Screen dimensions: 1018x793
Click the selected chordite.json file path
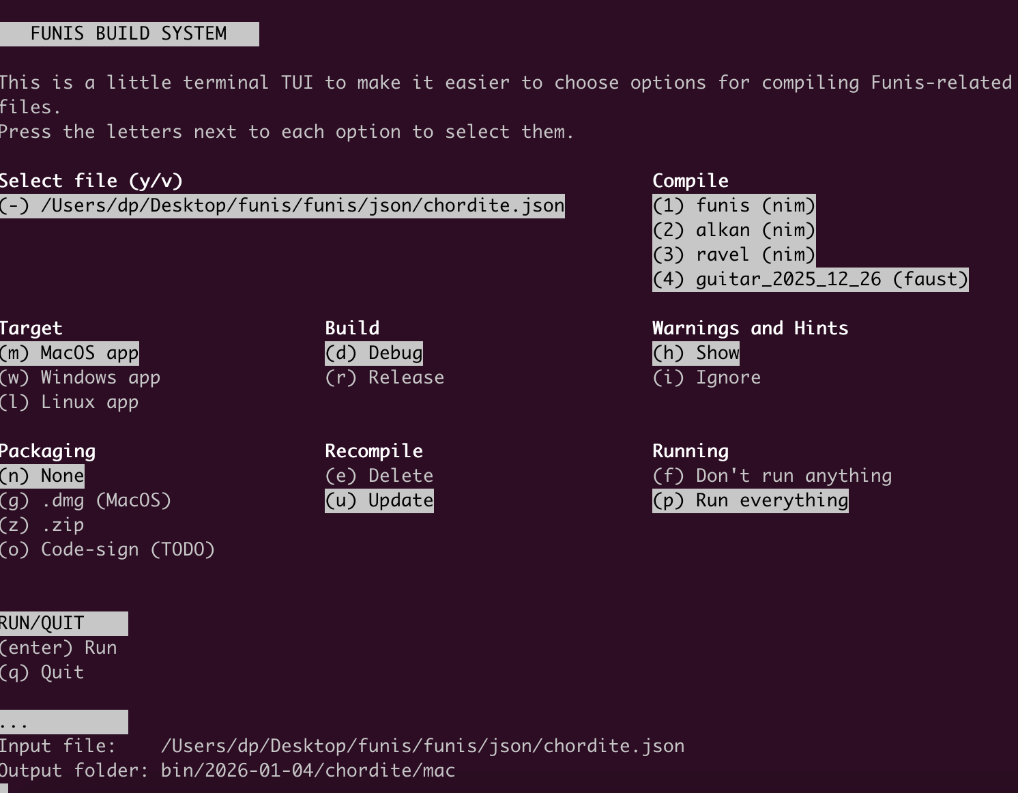[x=282, y=205]
